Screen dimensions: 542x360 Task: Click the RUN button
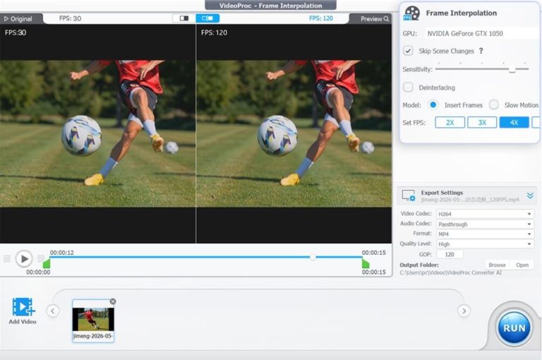pyautogui.click(x=514, y=328)
